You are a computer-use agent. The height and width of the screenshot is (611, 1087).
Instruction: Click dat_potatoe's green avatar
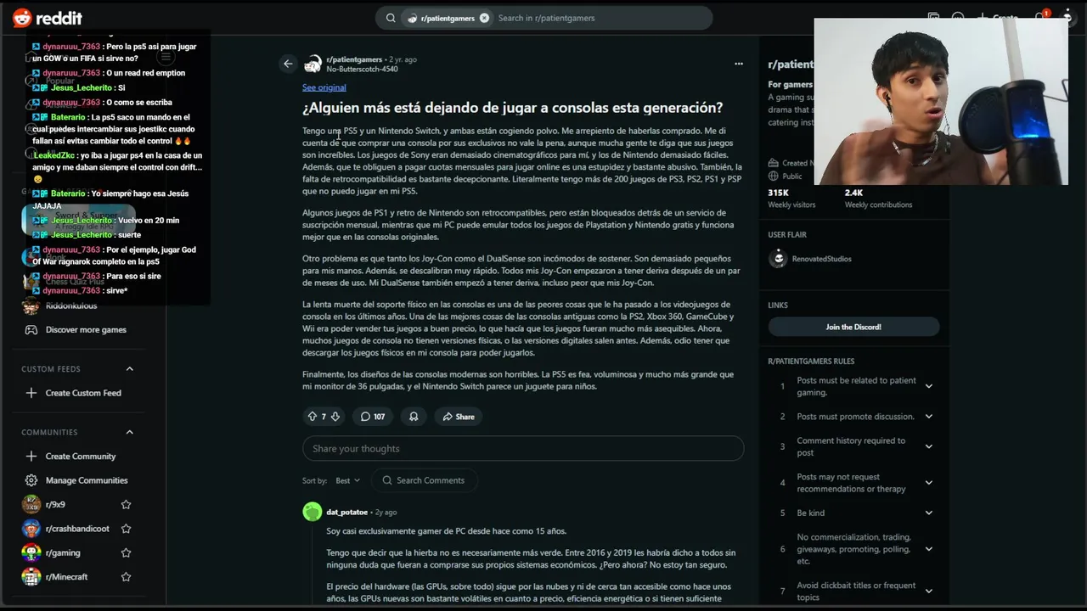(313, 511)
